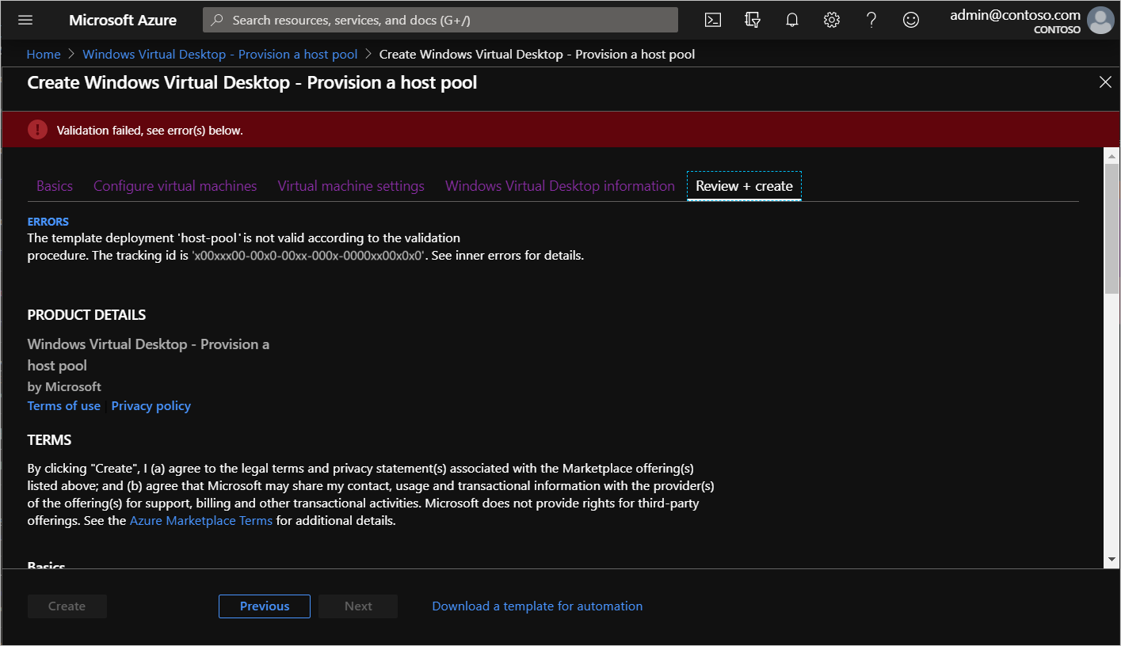
Task: Open the help menu icon
Action: coord(871,20)
